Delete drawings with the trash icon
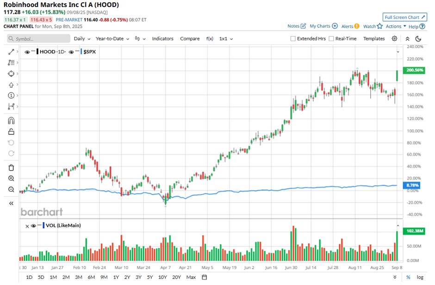Screen dimensions: 435x285 [11, 168]
